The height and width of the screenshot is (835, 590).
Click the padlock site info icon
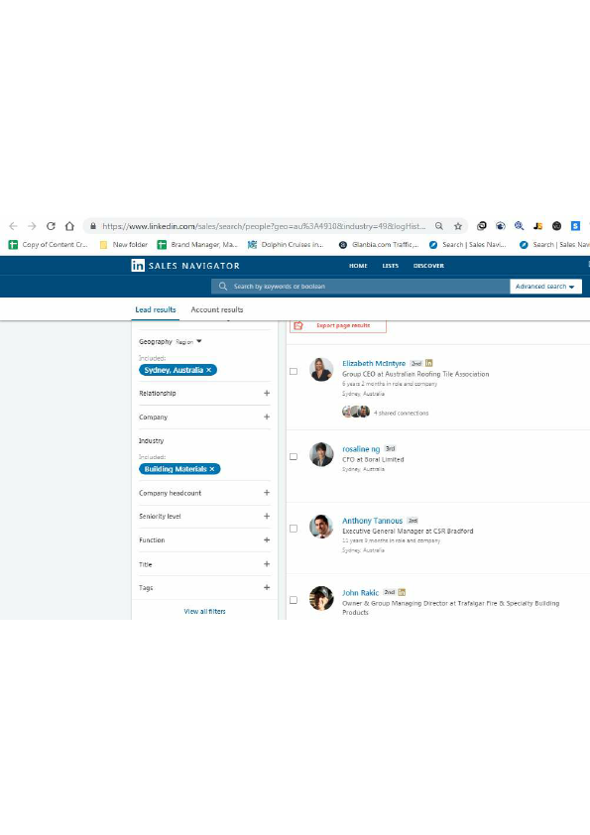point(93,226)
